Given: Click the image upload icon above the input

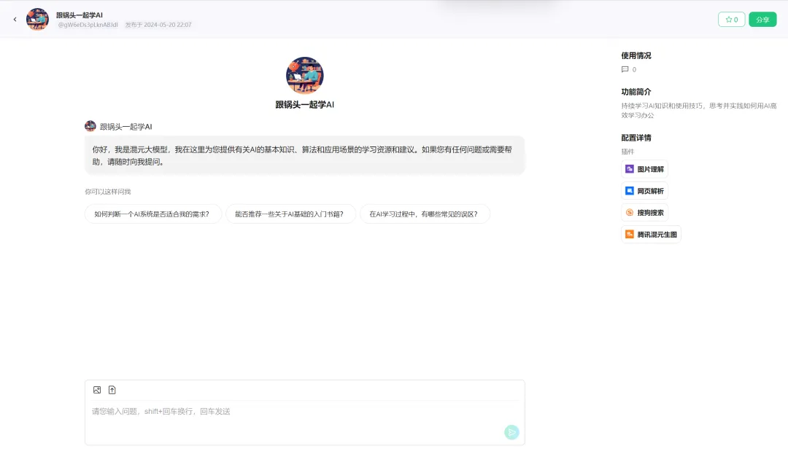Looking at the screenshot, I should pos(97,390).
